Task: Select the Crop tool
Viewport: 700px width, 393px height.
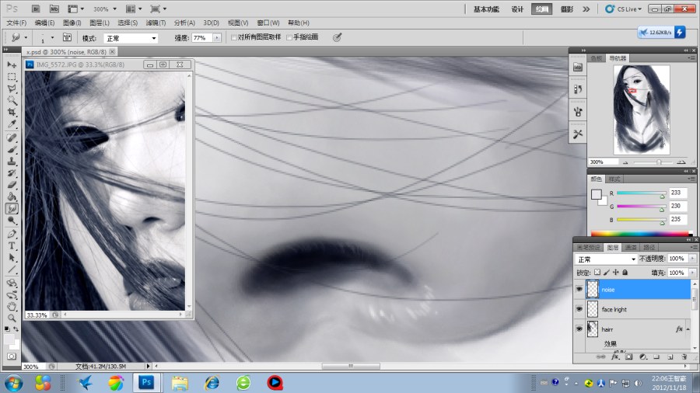Action: [12, 113]
